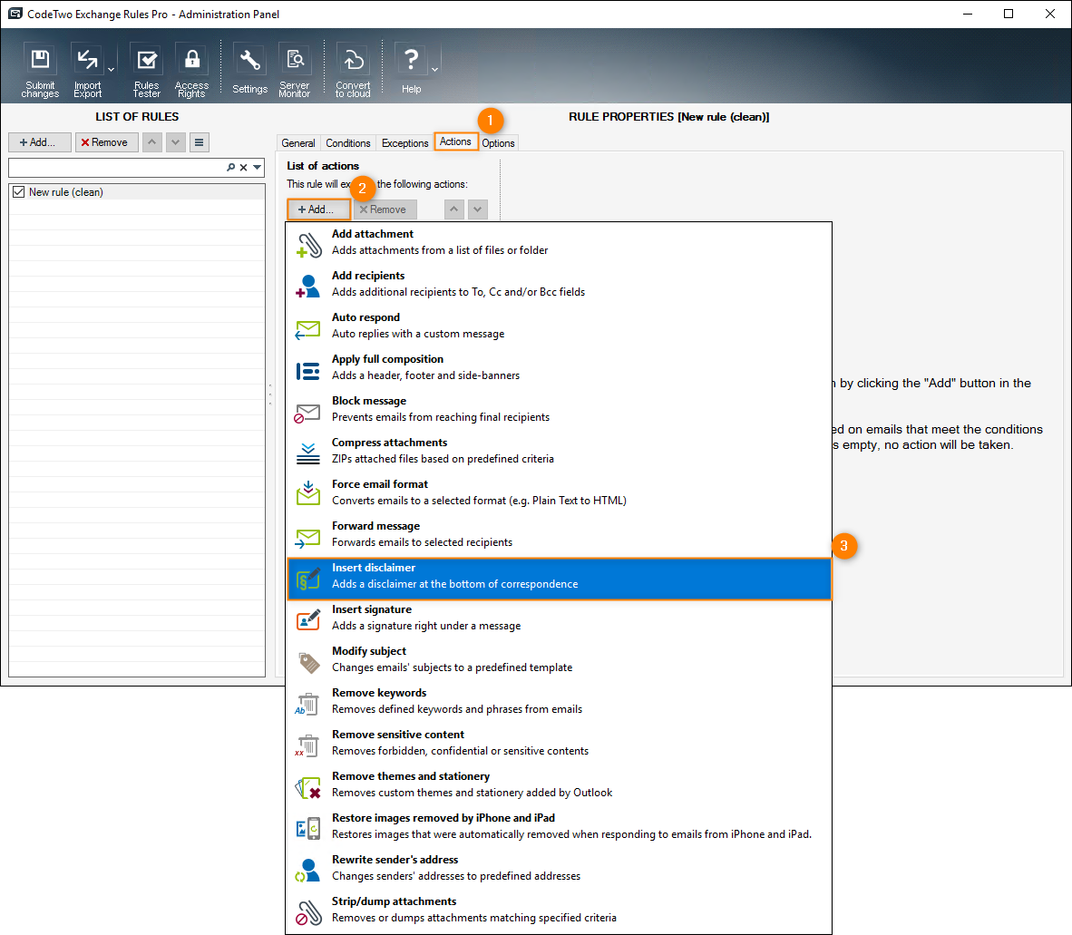Click Remove button in List of actions
This screenshot has width=1072, height=935.
pyautogui.click(x=385, y=209)
